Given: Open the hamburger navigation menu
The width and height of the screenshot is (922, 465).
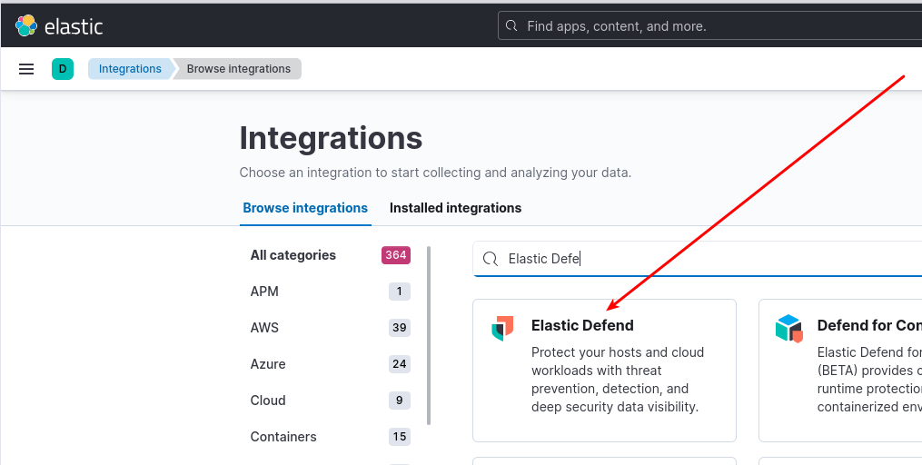Looking at the screenshot, I should (26, 69).
